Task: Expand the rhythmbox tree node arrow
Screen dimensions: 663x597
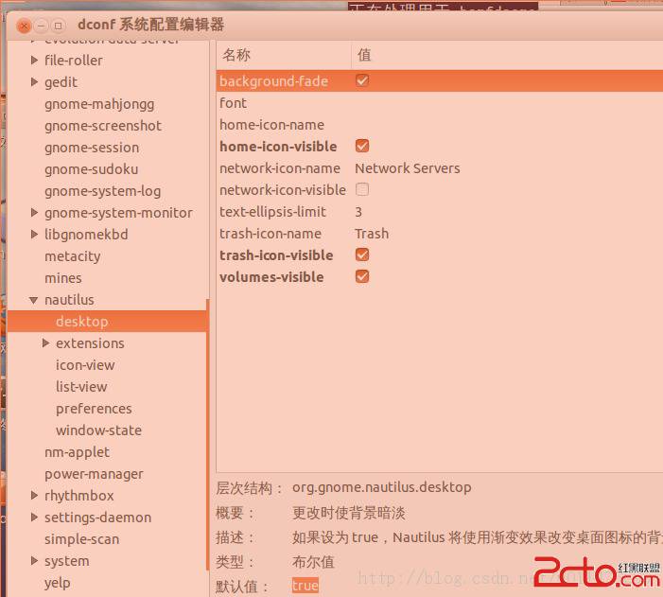Action: pos(34,496)
